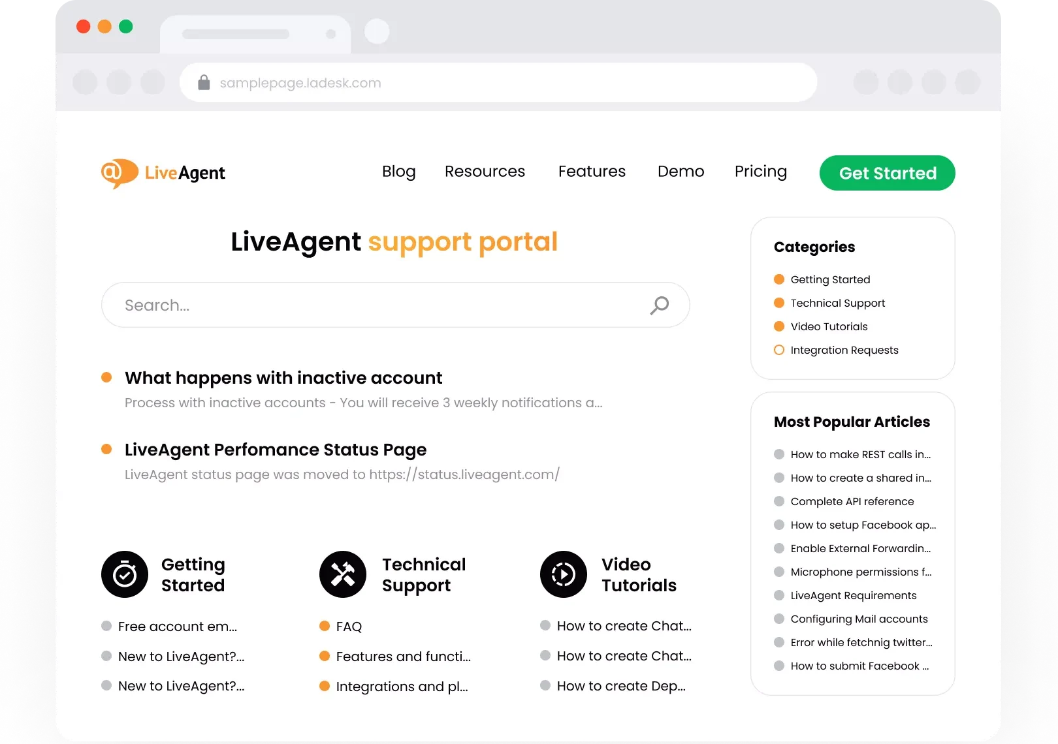This screenshot has height=744, width=1058.
Task: Open 'Integrations and pl...' link
Action: pos(402,687)
